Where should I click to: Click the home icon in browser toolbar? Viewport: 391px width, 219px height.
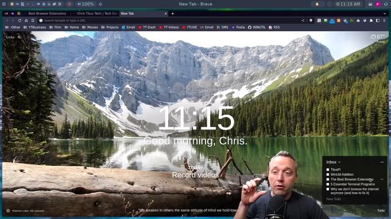click(26, 21)
